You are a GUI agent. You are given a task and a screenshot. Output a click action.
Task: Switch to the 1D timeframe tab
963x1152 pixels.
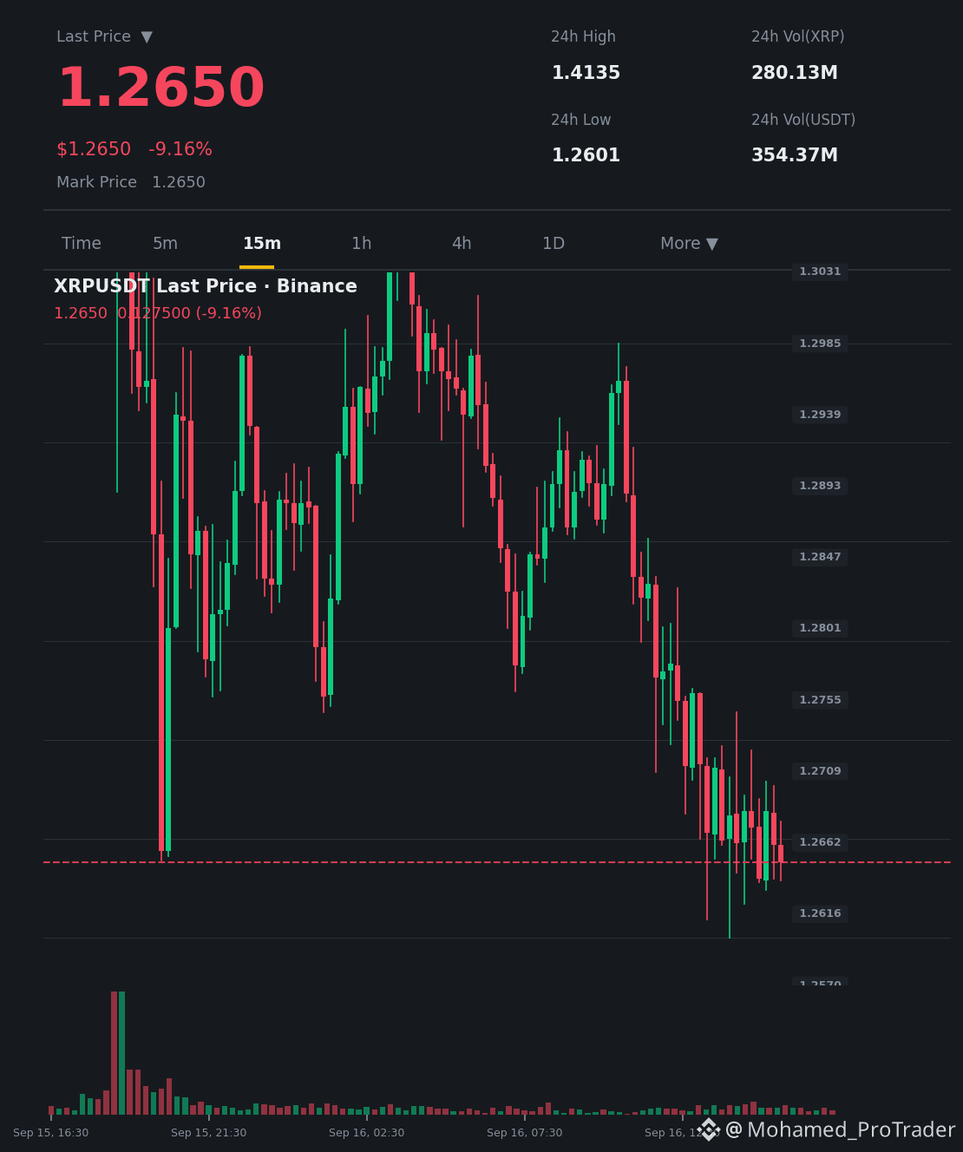click(554, 244)
